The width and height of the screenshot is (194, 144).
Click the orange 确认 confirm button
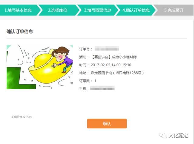(107, 123)
